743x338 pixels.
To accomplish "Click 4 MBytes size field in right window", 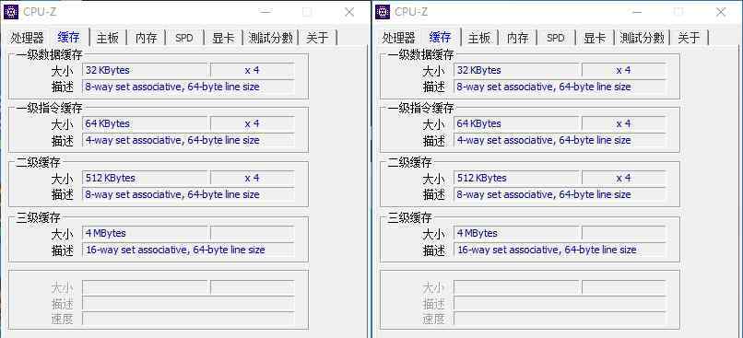I will 516,233.
